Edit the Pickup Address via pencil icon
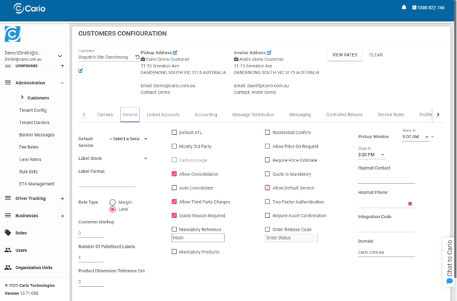457x301 pixels. [x=175, y=52]
